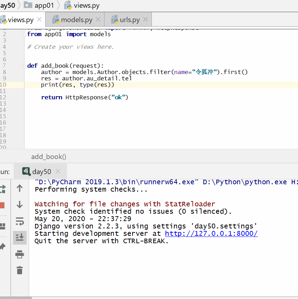Close the views.py tab
Screen dimensions: 298x299
point(40,20)
